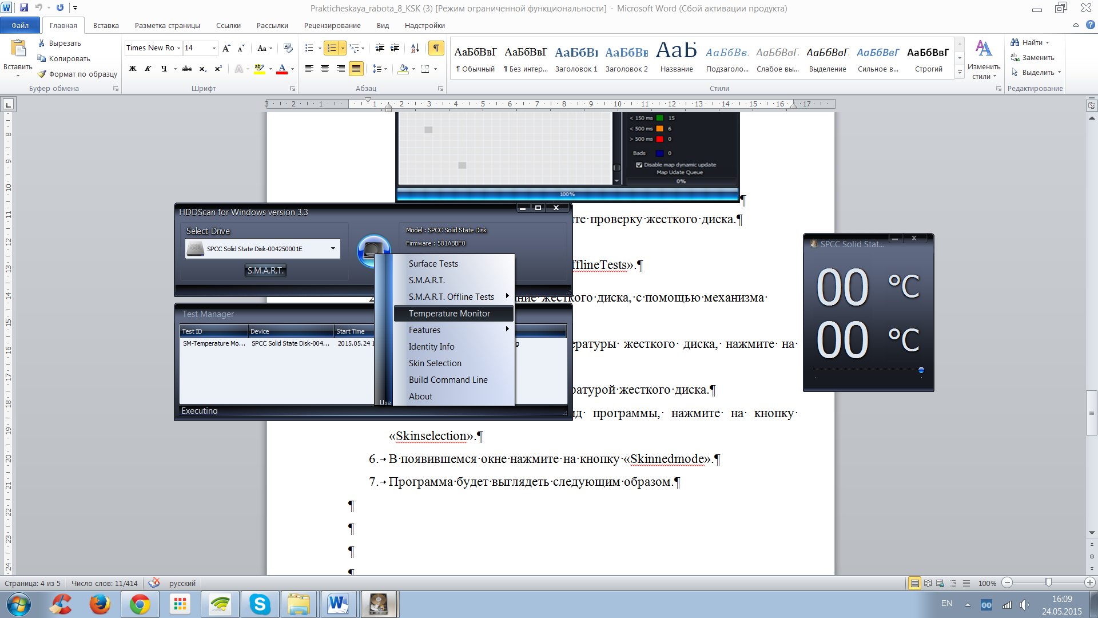Align text left
This screenshot has height=618, width=1098.
309,69
